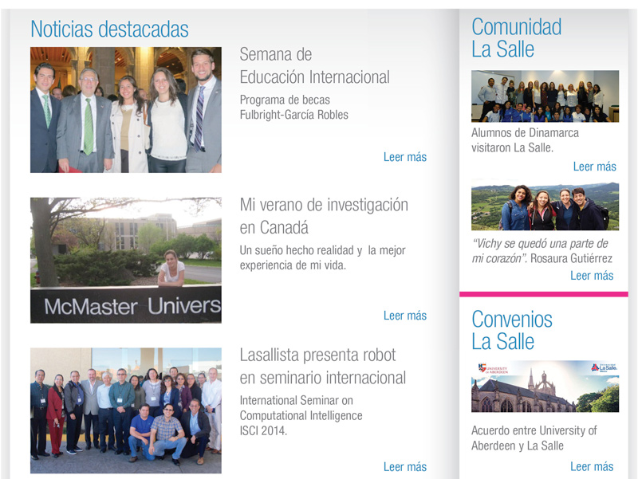Open the Lasallista presenta robot headline
The width and height of the screenshot is (638, 479).
pyautogui.click(x=322, y=366)
